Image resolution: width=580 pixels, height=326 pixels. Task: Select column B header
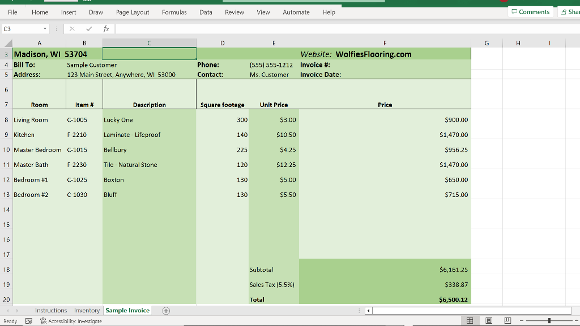coord(84,43)
